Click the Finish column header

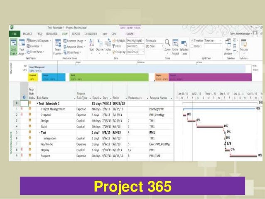point(116,98)
